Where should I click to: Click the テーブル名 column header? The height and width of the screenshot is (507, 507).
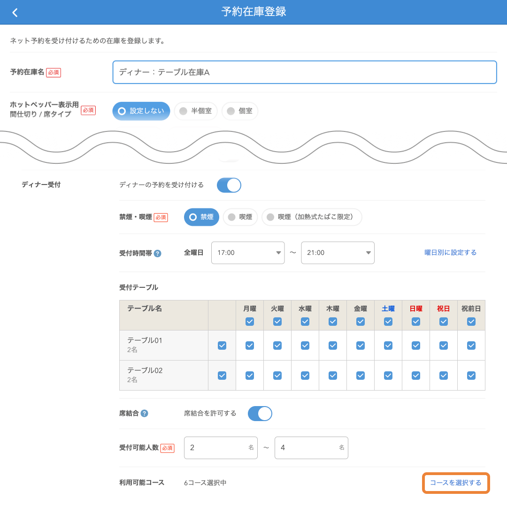(x=164, y=315)
